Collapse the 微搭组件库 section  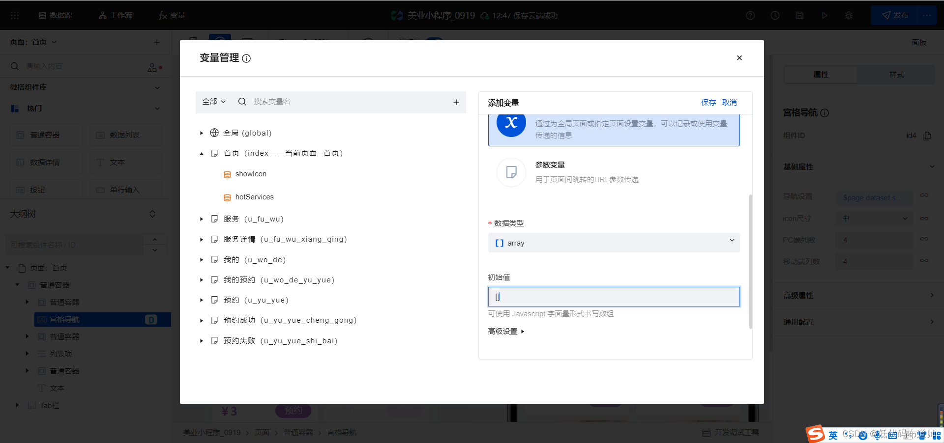pos(157,87)
